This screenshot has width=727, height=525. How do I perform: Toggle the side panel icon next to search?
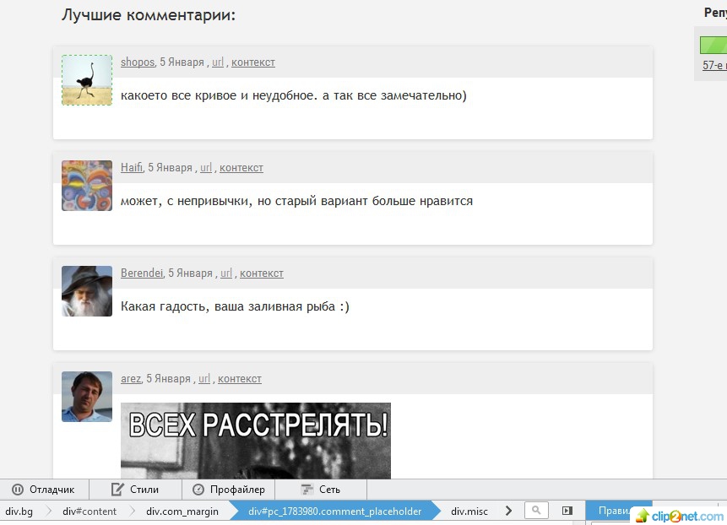[567, 511]
